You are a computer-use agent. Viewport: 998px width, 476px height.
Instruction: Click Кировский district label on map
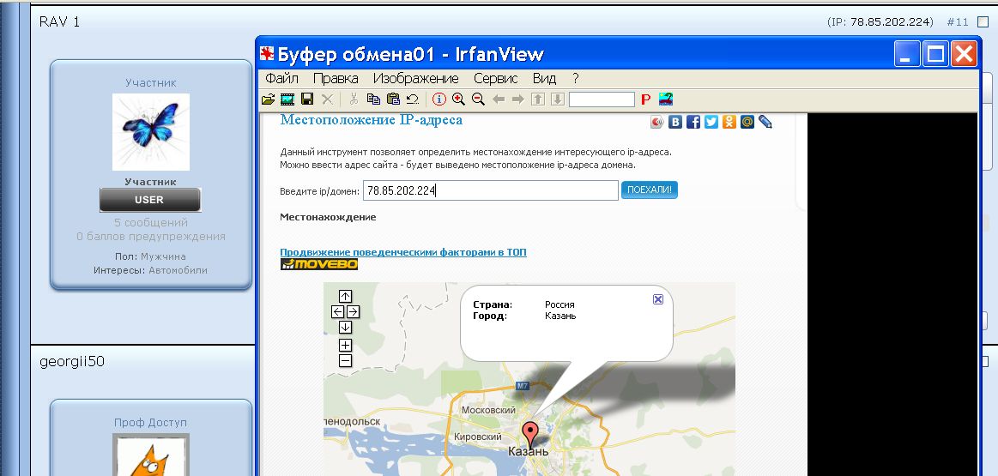[x=478, y=437]
